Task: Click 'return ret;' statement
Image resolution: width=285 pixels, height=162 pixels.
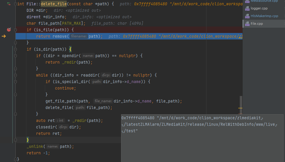Action: click(49, 133)
